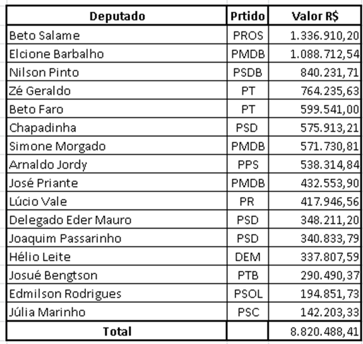Select the Josué Bengtson cell
This screenshot has height=344, width=363.
pos(117,275)
